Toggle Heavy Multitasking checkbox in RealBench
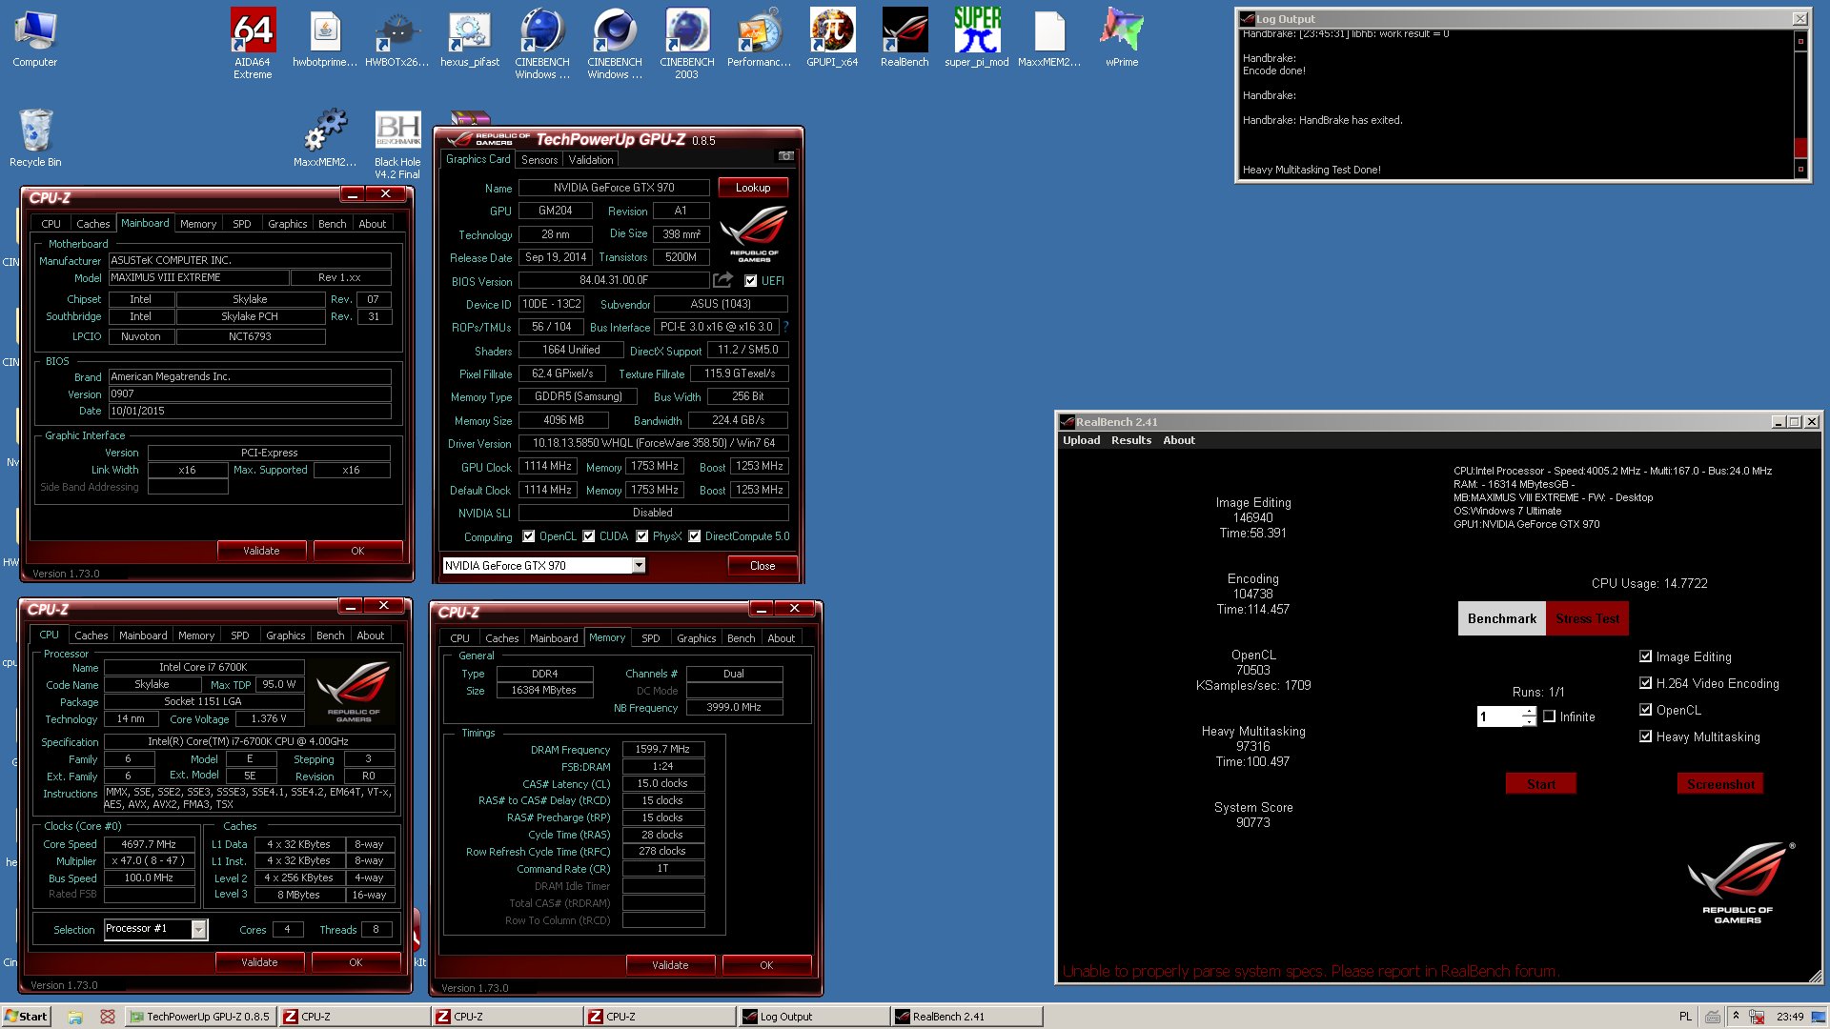 point(1645,736)
